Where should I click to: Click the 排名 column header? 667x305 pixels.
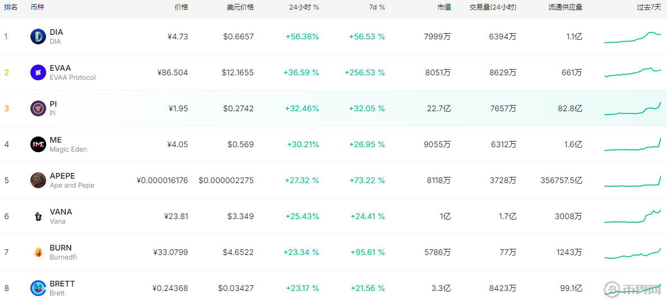coord(11,7)
